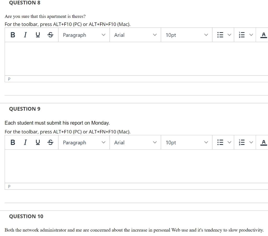The height and width of the screenshot is (236, 268).
Task: Click the QUESTION 9 heading
Action: [25, 109]
